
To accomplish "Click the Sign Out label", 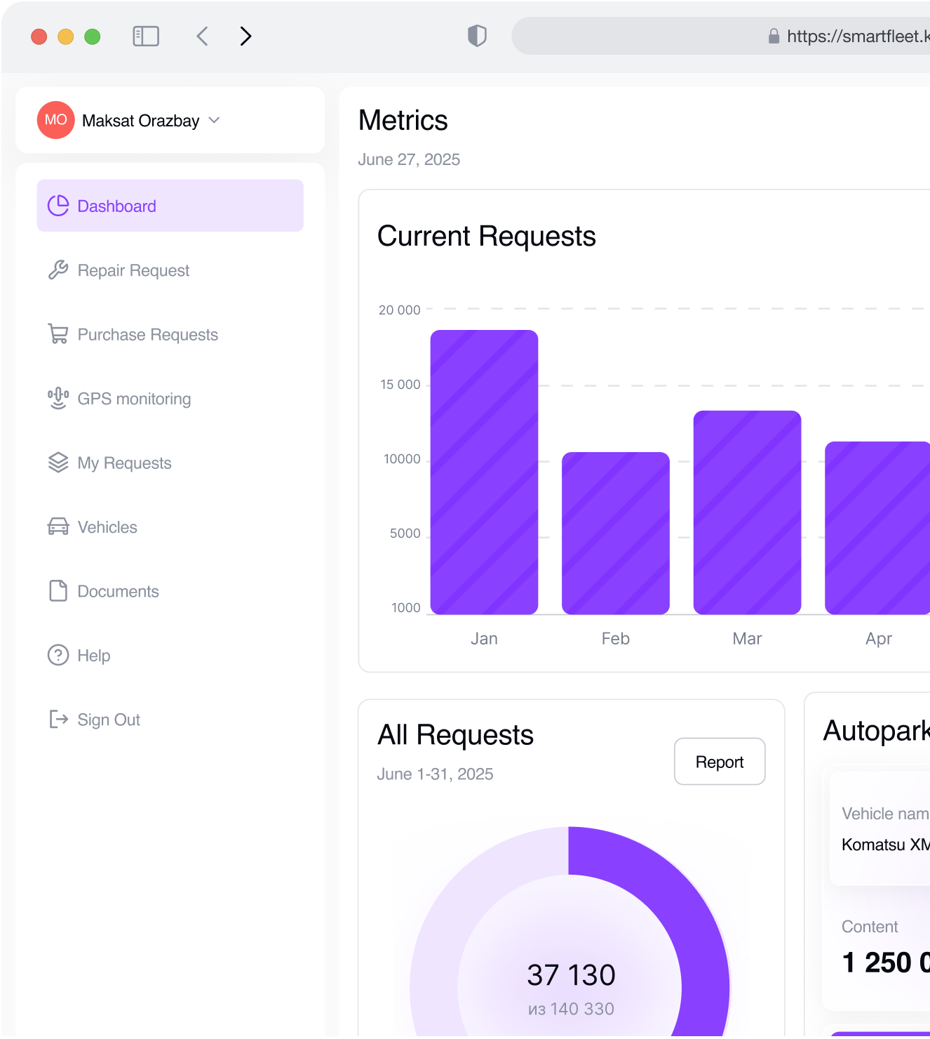I will point(109,720).
